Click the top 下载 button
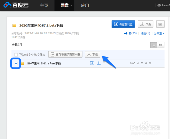Screen dimensions: 170x139 click(146, 24)
